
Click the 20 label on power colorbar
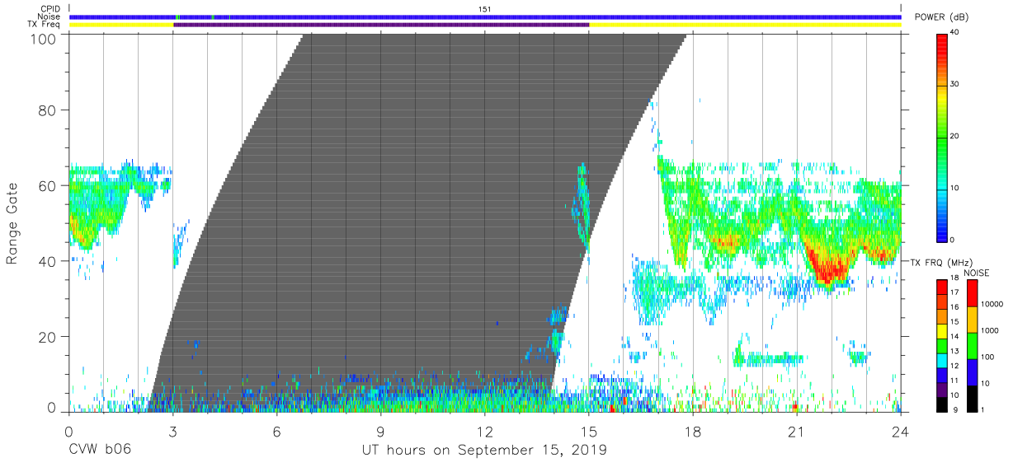pos(954,136)
